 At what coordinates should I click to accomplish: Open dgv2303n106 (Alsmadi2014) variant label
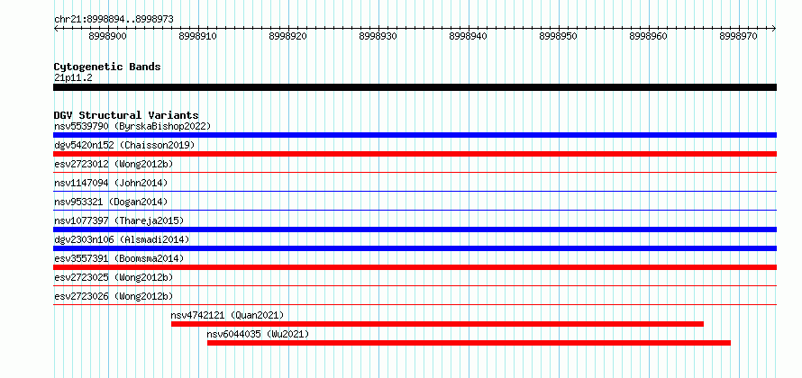pyautogui.click(x=122, y=239)
